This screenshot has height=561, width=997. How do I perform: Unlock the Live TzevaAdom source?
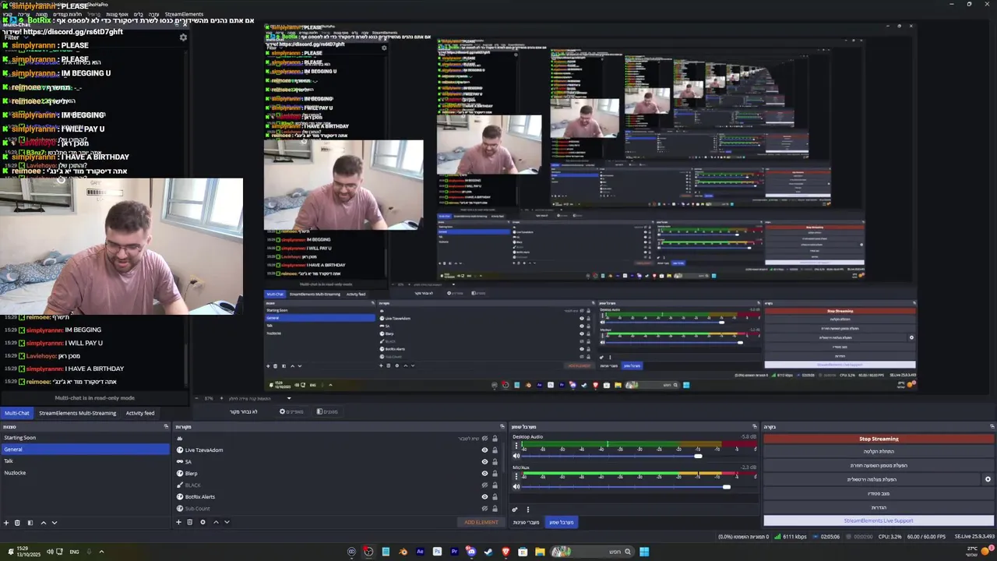point(495,450)
